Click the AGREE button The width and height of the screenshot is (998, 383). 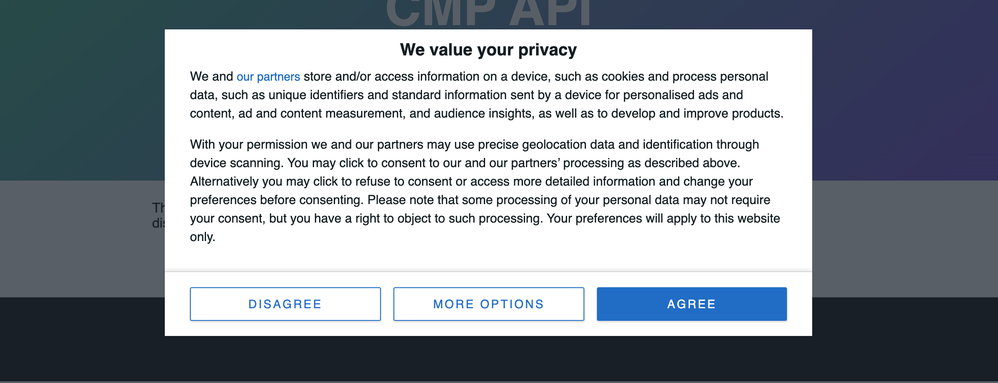point(692,304)
